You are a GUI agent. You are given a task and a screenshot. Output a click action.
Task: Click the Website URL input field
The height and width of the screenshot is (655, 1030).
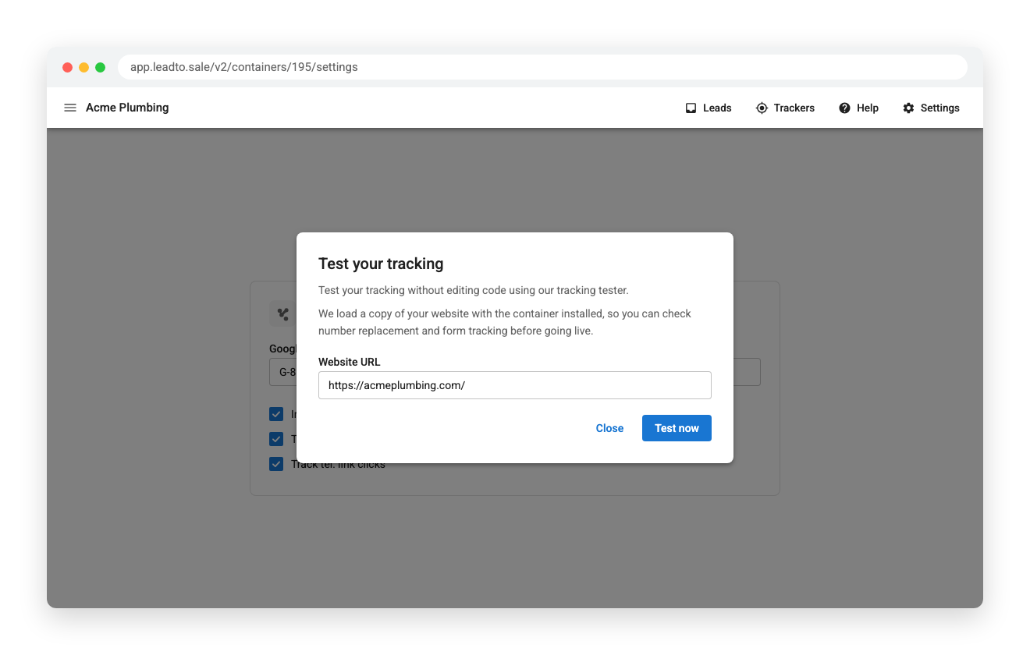[x=515, y=385]
